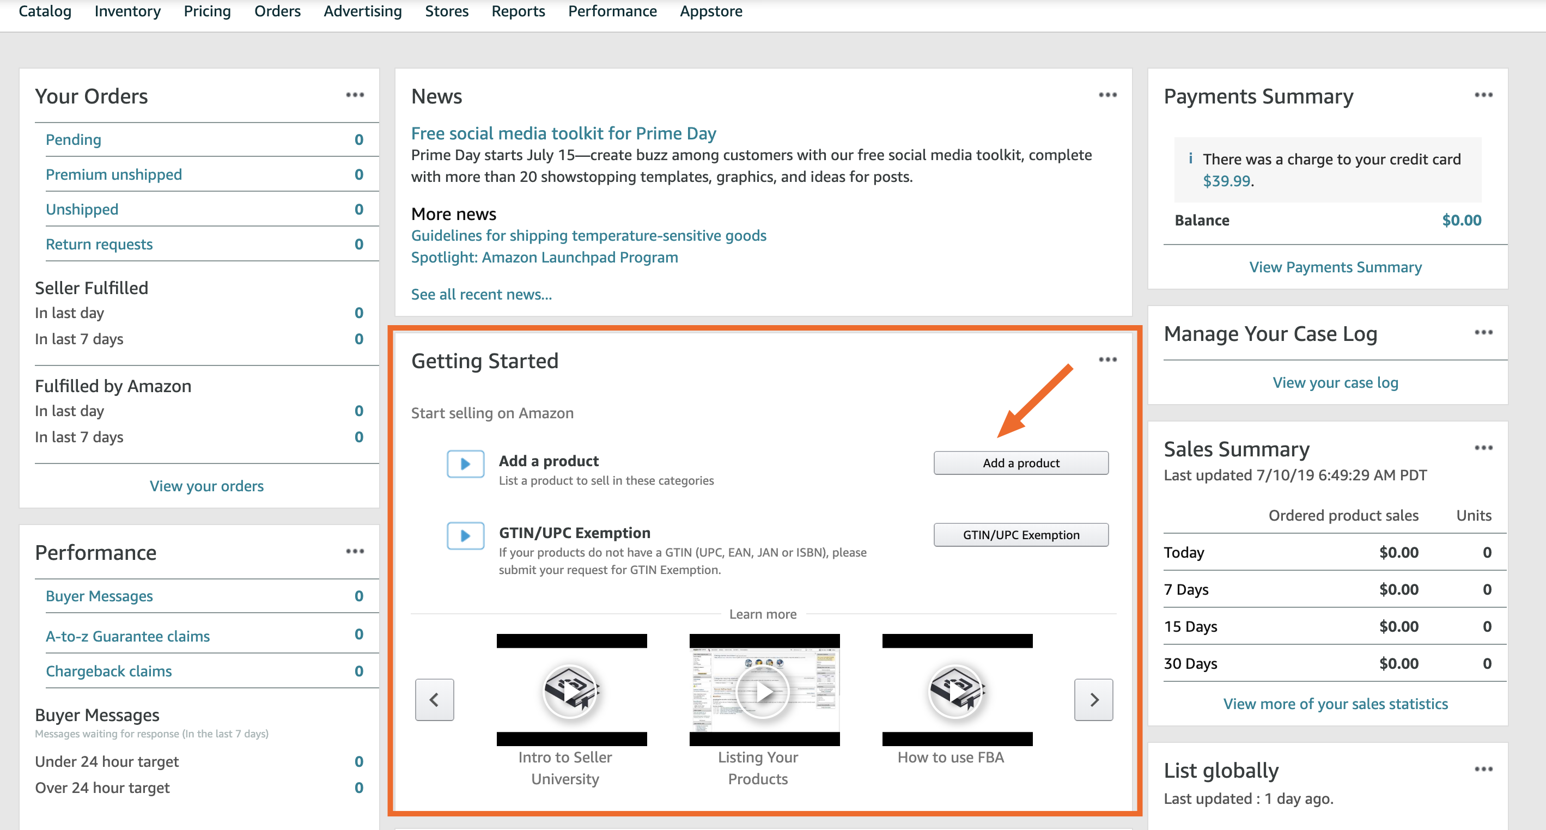Click View more of your sales statistics
The width and height of the screenshot is (1546, 830).
tap(1335, 703)
